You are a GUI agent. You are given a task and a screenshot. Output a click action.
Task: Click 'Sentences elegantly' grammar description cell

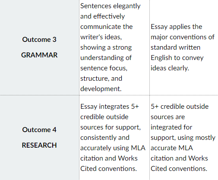coord(114,47)
